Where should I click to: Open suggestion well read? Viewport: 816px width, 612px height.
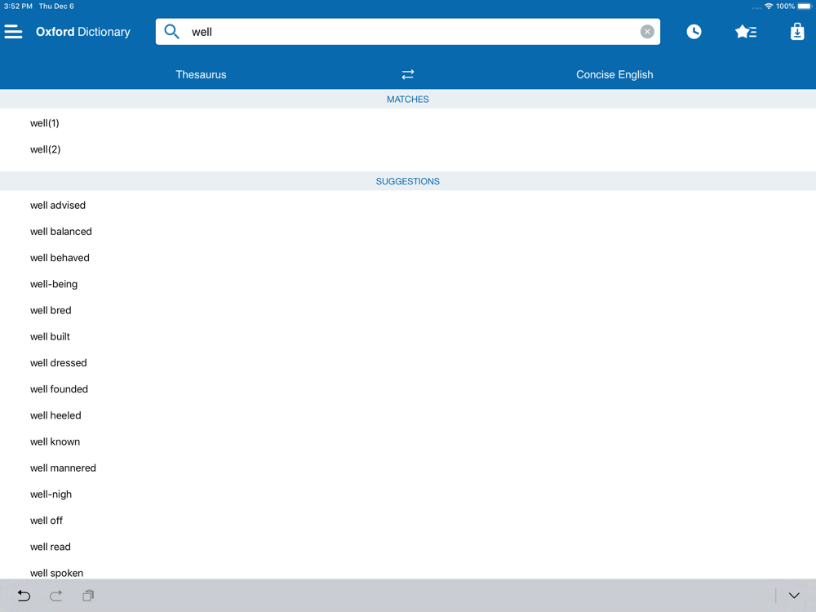[408, 547]
